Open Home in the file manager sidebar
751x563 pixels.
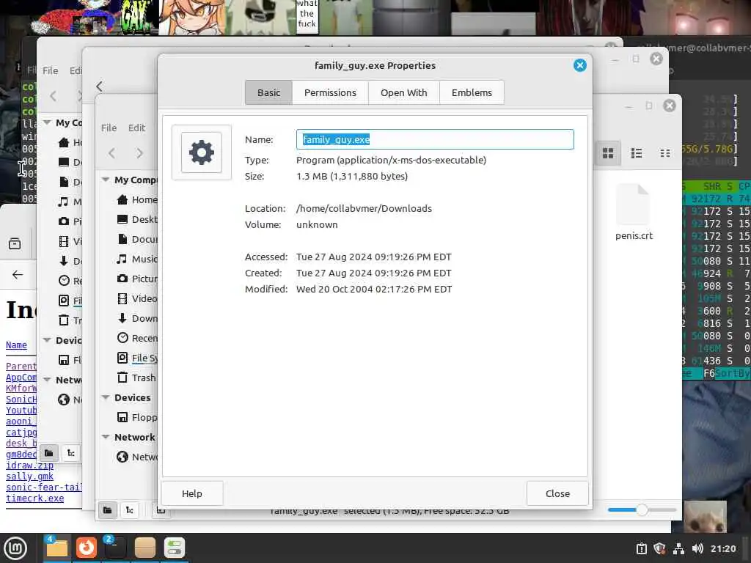coord(137,199)
